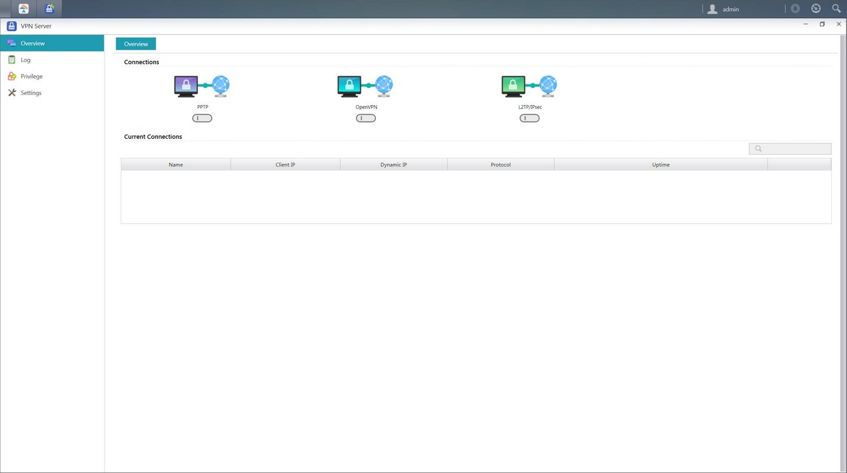Screen dimensions: 847x473
Task: Sort by the Uptime column header
Action: 661,164
